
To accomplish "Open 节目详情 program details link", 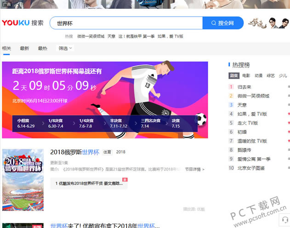I will tap(194, 169).
